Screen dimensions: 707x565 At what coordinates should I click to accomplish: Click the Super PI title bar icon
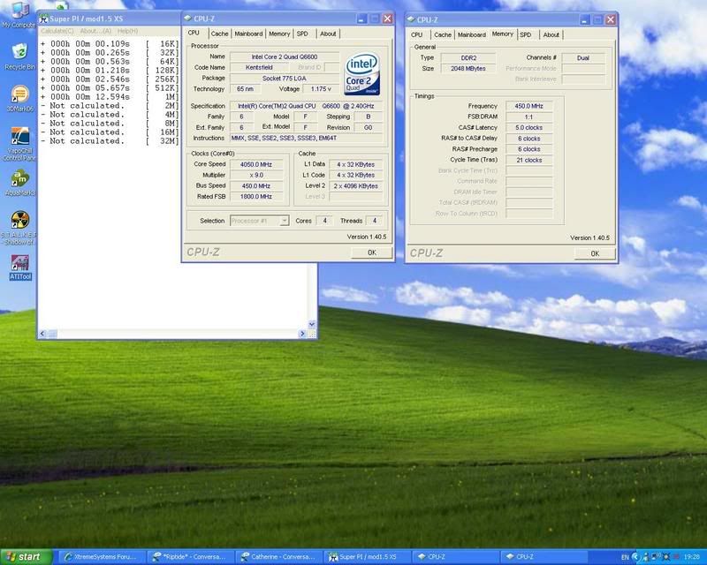[x=43, y=19]
